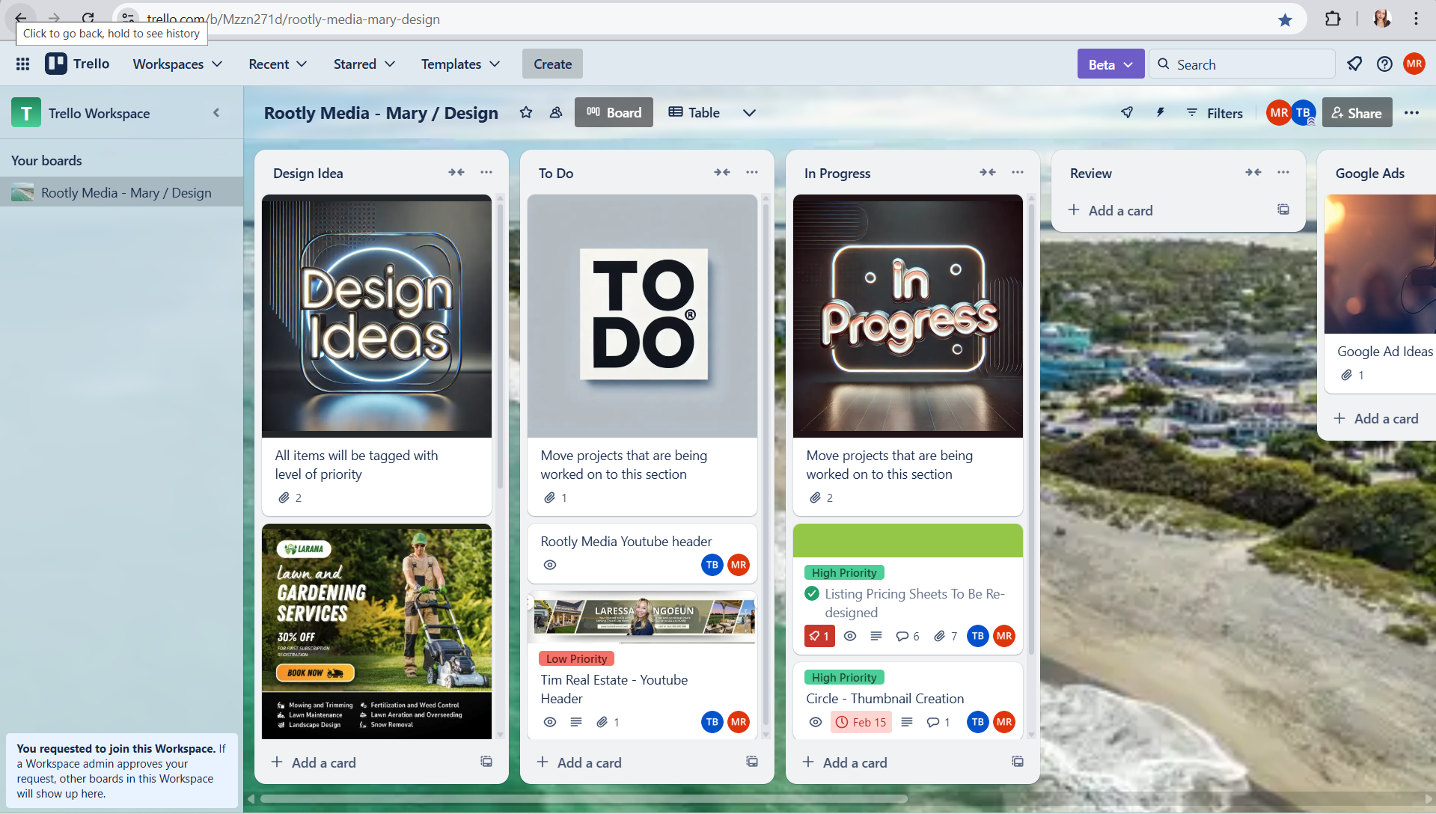Open the Beta dropdown
Screen dimensions: 1436x814
pos(1110,64)
